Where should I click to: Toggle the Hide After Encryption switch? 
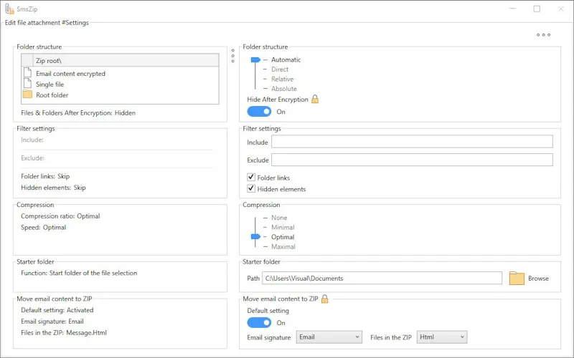coord(259,112)
